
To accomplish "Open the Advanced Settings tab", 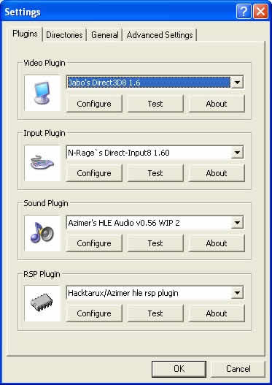I will (x=160, y=35).
